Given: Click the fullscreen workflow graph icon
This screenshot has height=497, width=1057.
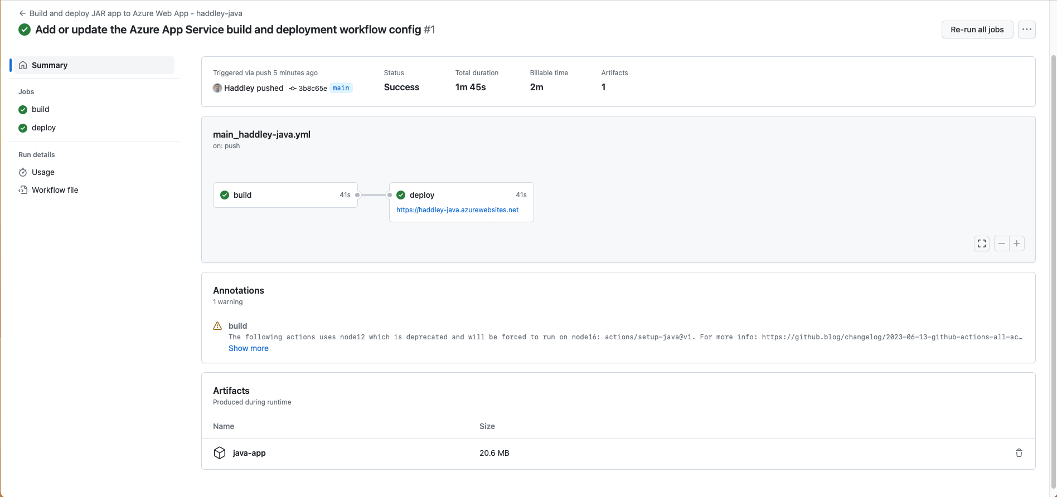Looking at the screenshot, I should tap(982, 243).
